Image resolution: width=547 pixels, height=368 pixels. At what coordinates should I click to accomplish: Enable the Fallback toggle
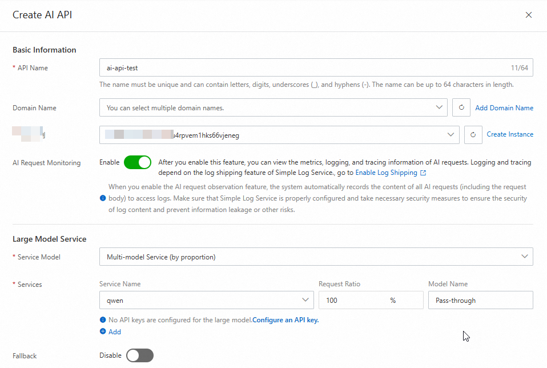pyautogui.click(x=139, y=355)
